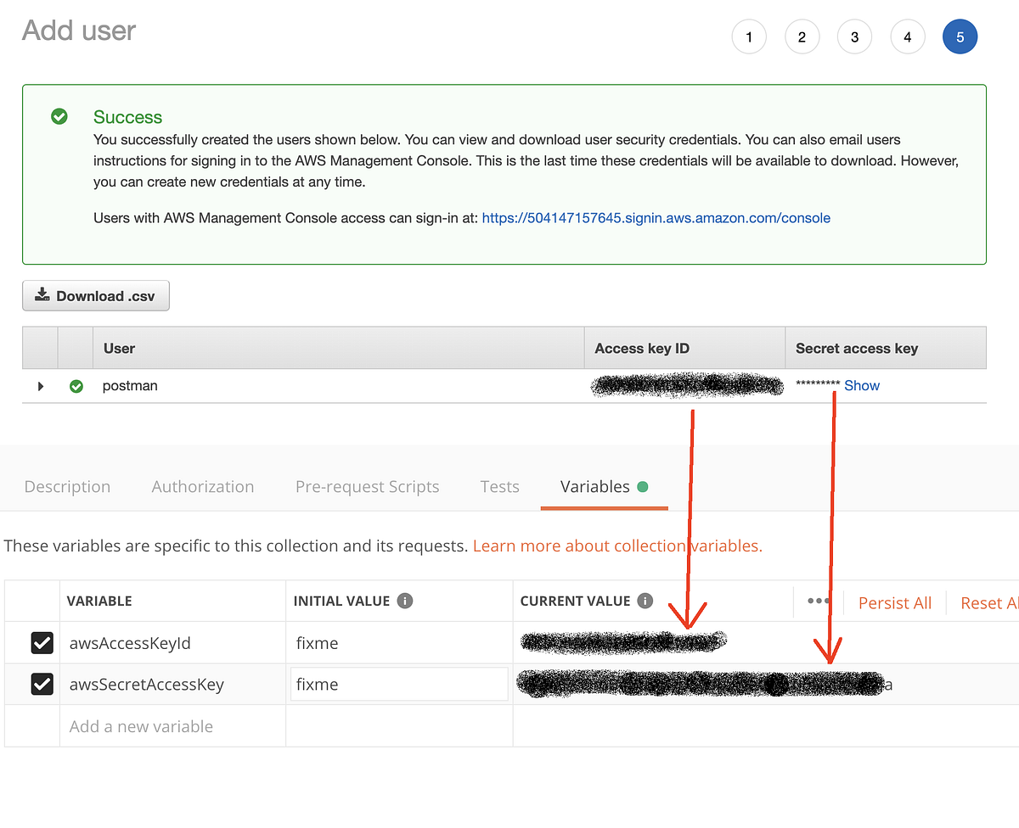The width and height of the screenshot is (1019, 828).
Task: Click Persist All in the variables panel
Action: tap(894, 602)
